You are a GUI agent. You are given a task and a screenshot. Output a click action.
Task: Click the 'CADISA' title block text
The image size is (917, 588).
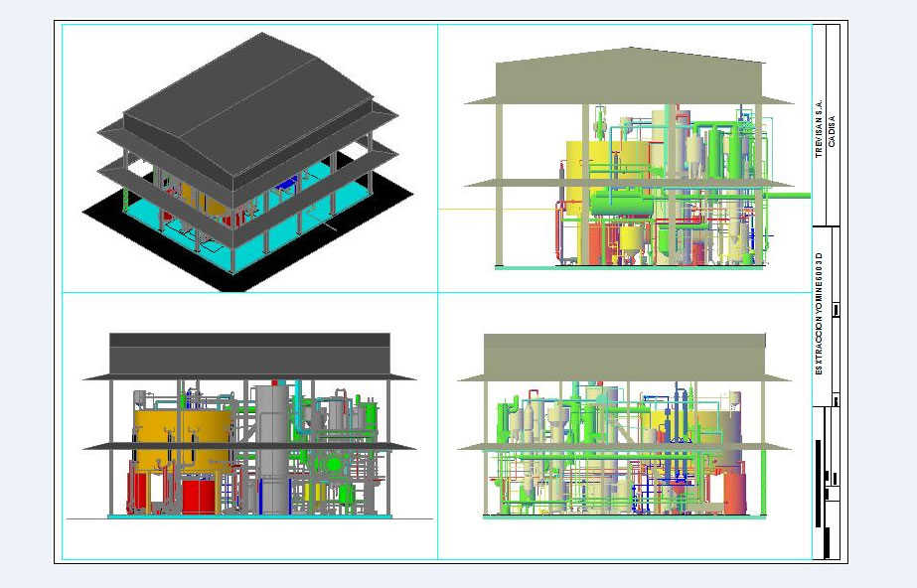click(833, 131)
